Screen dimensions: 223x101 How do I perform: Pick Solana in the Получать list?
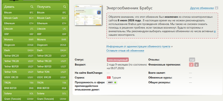coord(52,94)
